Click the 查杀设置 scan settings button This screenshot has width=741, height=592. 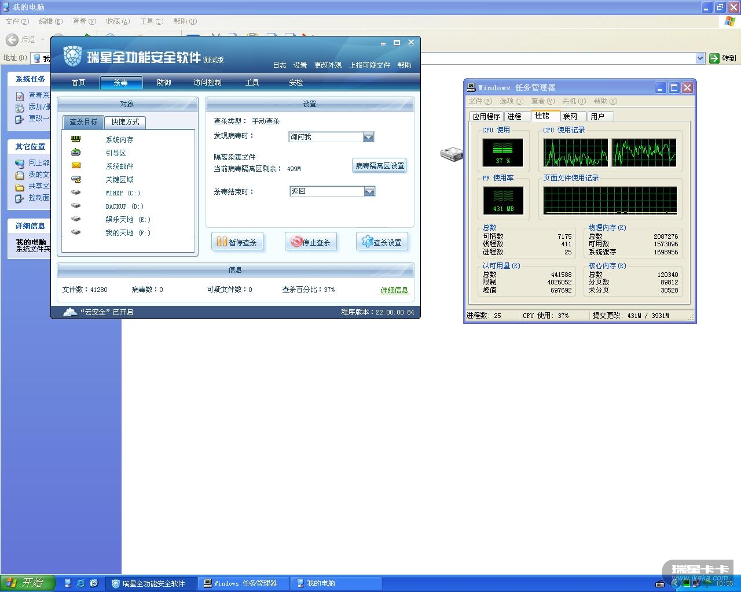click(382, 242)
